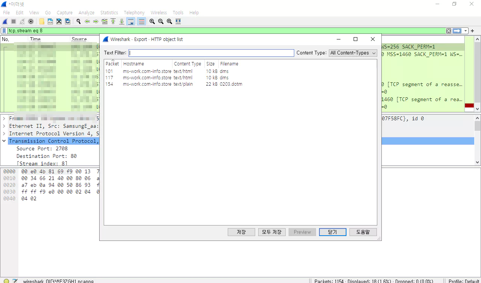The height and width of the screenshot is (283, 481).
Task: Jump to the last packet icon
Action: [122, 21]
